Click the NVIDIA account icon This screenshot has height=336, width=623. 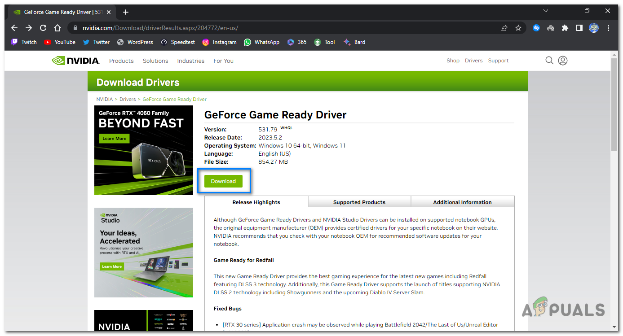(563, 60)
